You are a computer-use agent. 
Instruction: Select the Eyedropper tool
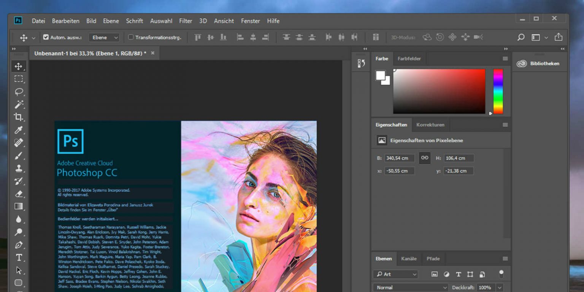tap(18, 130)
